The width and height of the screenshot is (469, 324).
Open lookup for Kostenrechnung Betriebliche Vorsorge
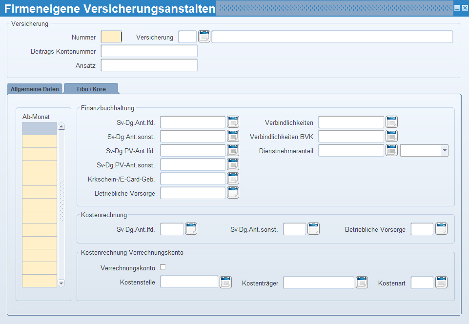click(441, 228)
